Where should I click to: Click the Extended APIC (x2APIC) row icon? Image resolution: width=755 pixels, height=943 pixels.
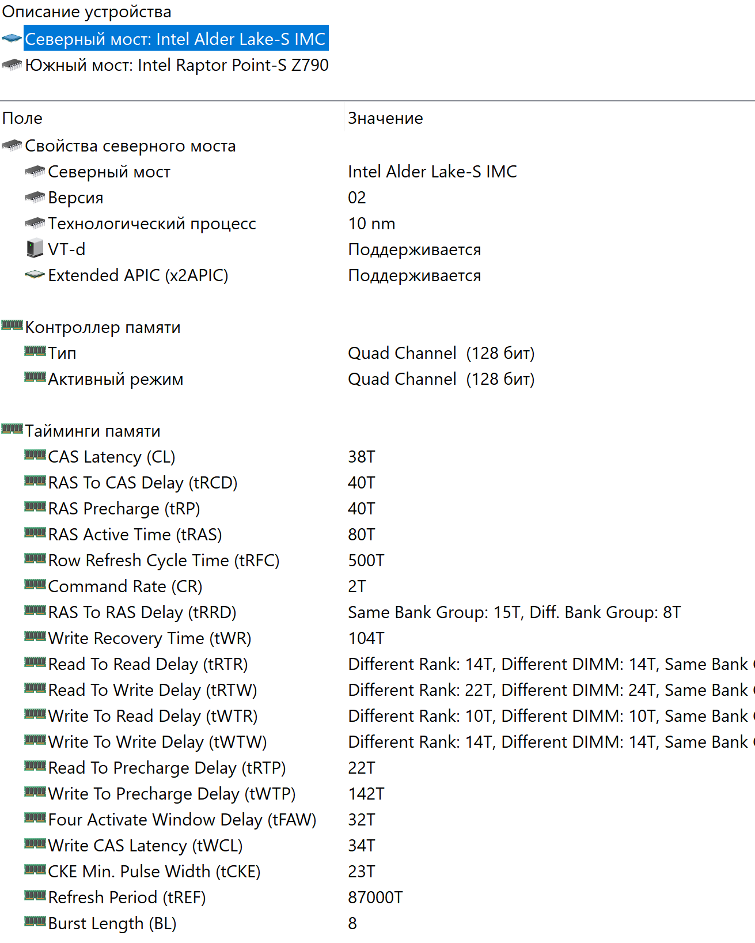35,275
